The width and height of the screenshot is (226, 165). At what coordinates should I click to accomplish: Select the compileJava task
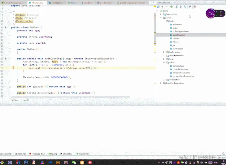point(177,66)
